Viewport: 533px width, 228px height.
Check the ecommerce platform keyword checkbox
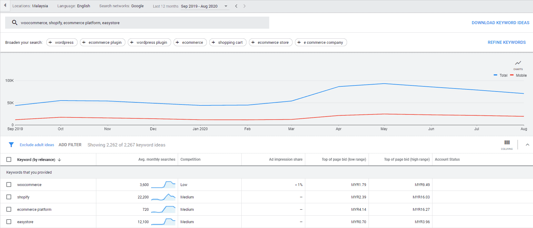[x=9, y=209]
